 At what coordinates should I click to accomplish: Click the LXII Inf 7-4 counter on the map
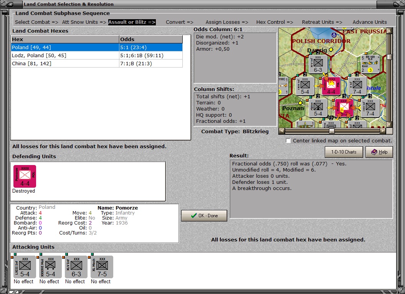370,108
